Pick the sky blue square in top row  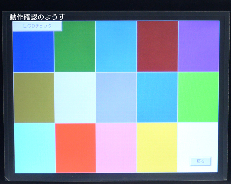[x=116, y=46]
